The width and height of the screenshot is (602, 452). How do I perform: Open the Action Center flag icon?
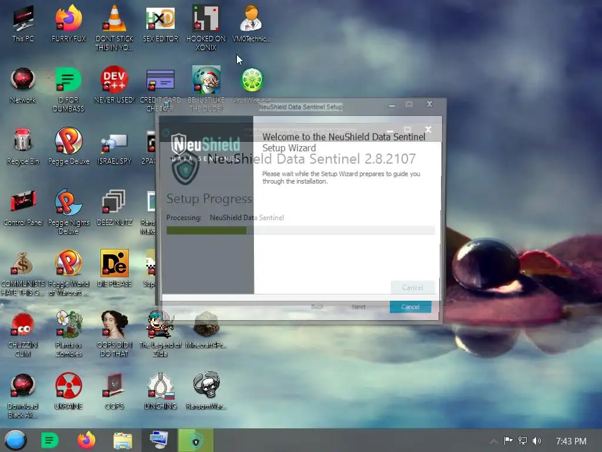(509, 441)
